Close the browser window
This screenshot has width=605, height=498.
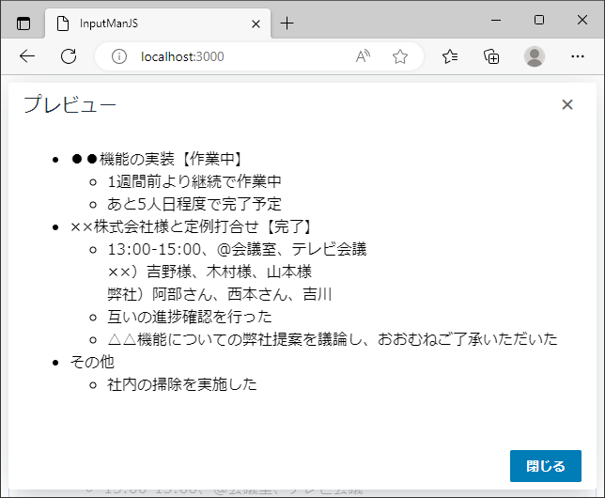(x=582, y=20)
